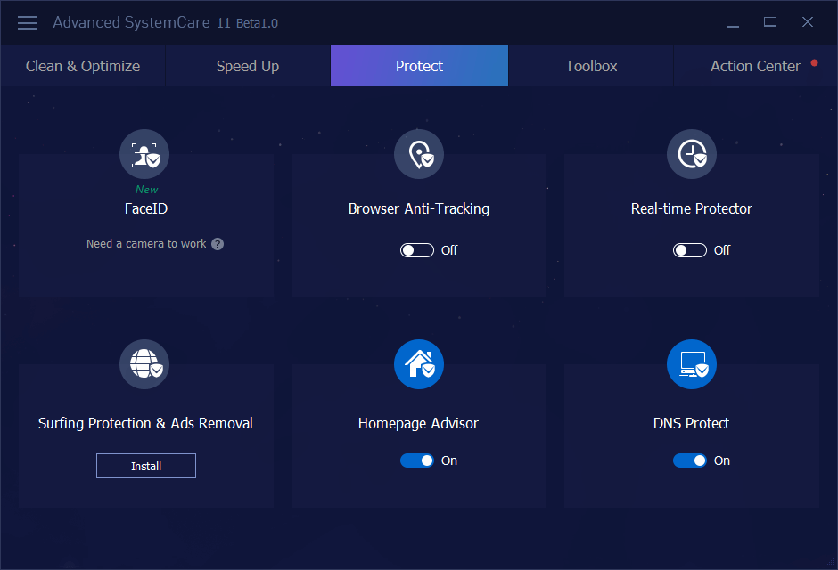Click the 'Need a camera to work' text
The image size is (838, 570).
click(146, 244)
